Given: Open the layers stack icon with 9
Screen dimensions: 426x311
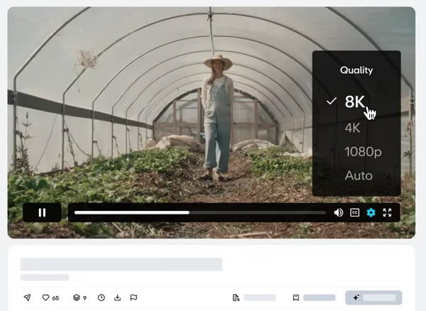Looking at the screenshot, I should [x=77, y=298].
